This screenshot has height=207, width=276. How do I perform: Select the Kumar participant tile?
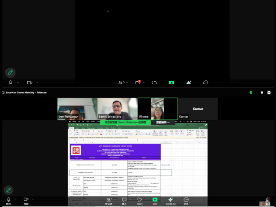[198, 109]
